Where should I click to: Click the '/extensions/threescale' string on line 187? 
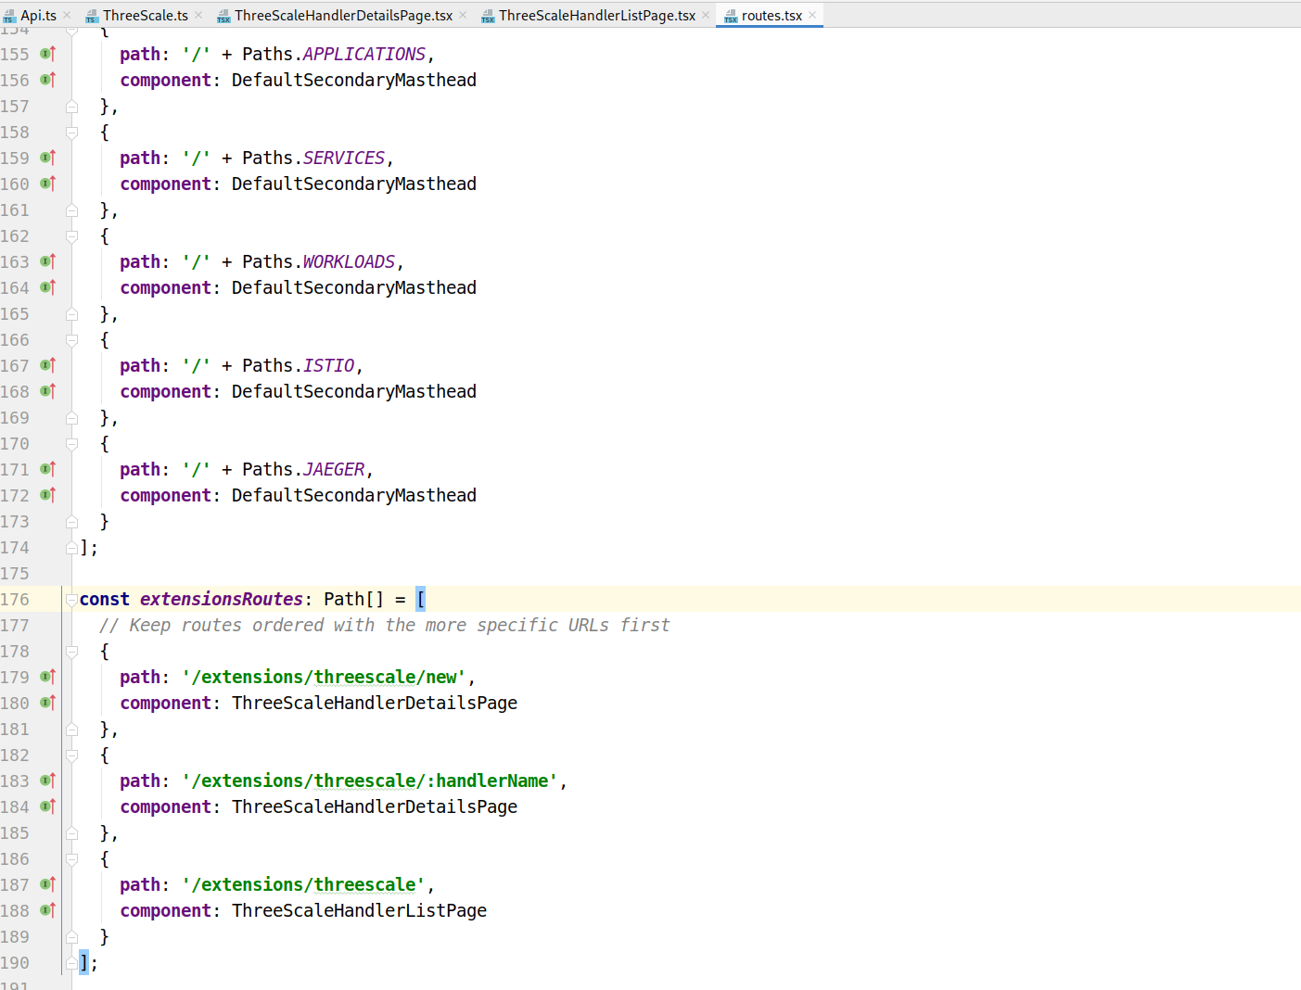pyautogui.click(x=303, y=884)
